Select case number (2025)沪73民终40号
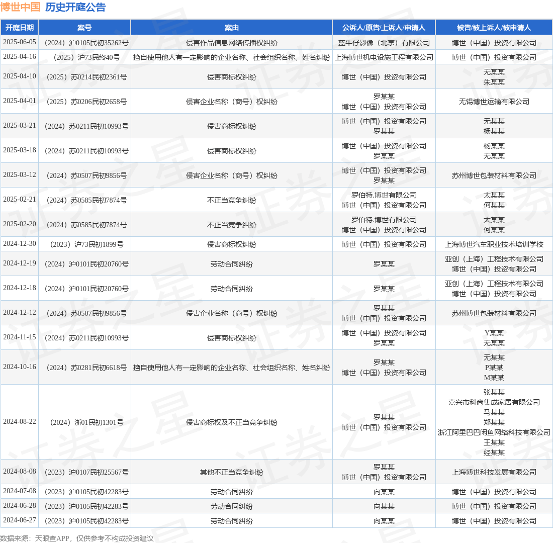This screenshot has height=543, width=553. click(x=84, y=57)
